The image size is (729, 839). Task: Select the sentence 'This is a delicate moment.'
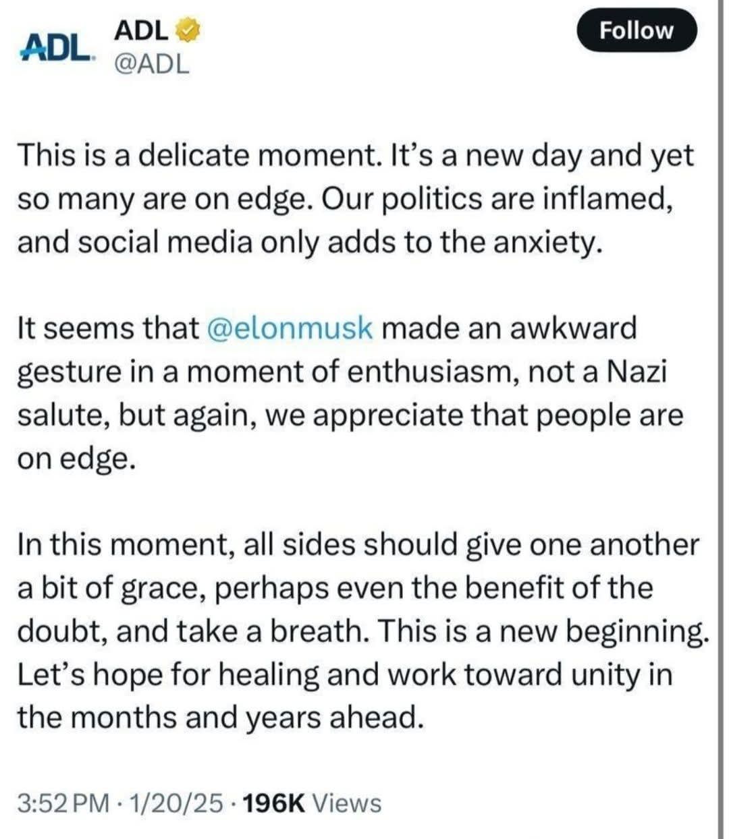[200, 156]
